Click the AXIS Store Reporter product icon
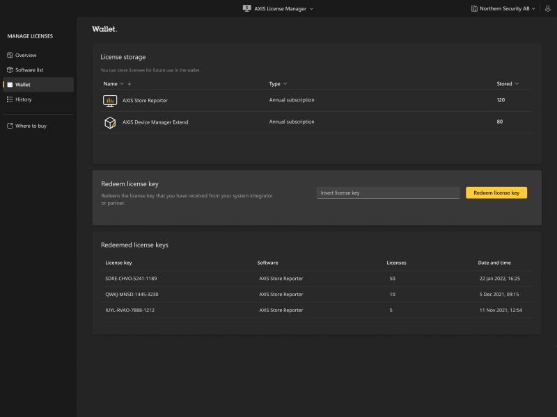This screenshot has height=417, width=557. tap(110, 101)
